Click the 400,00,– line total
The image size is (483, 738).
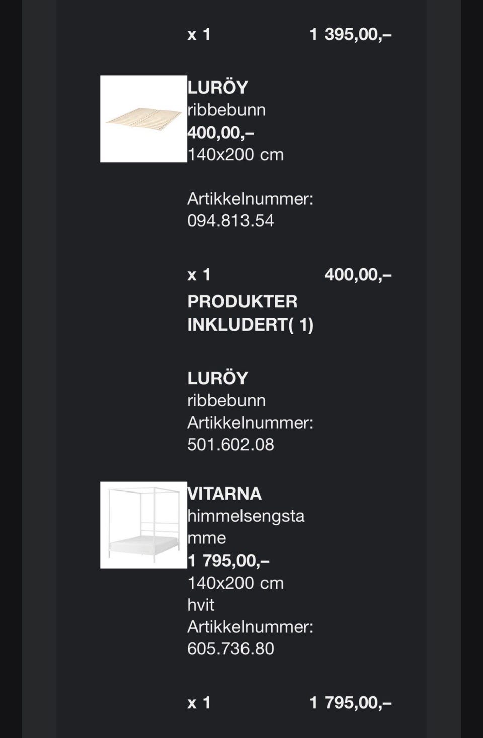coord(358,275)
